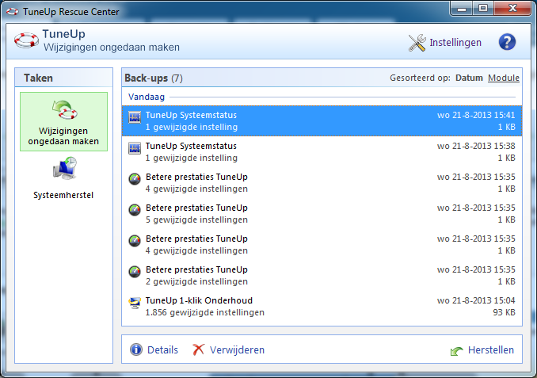Close the TuneUp Rescue Center window
Screen dimensions: 537x378
click(x=512, y=8)
